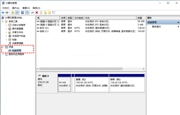Click the blue help question mark icon
Viewport: 180px width, 115px height.
coord(23,12)
